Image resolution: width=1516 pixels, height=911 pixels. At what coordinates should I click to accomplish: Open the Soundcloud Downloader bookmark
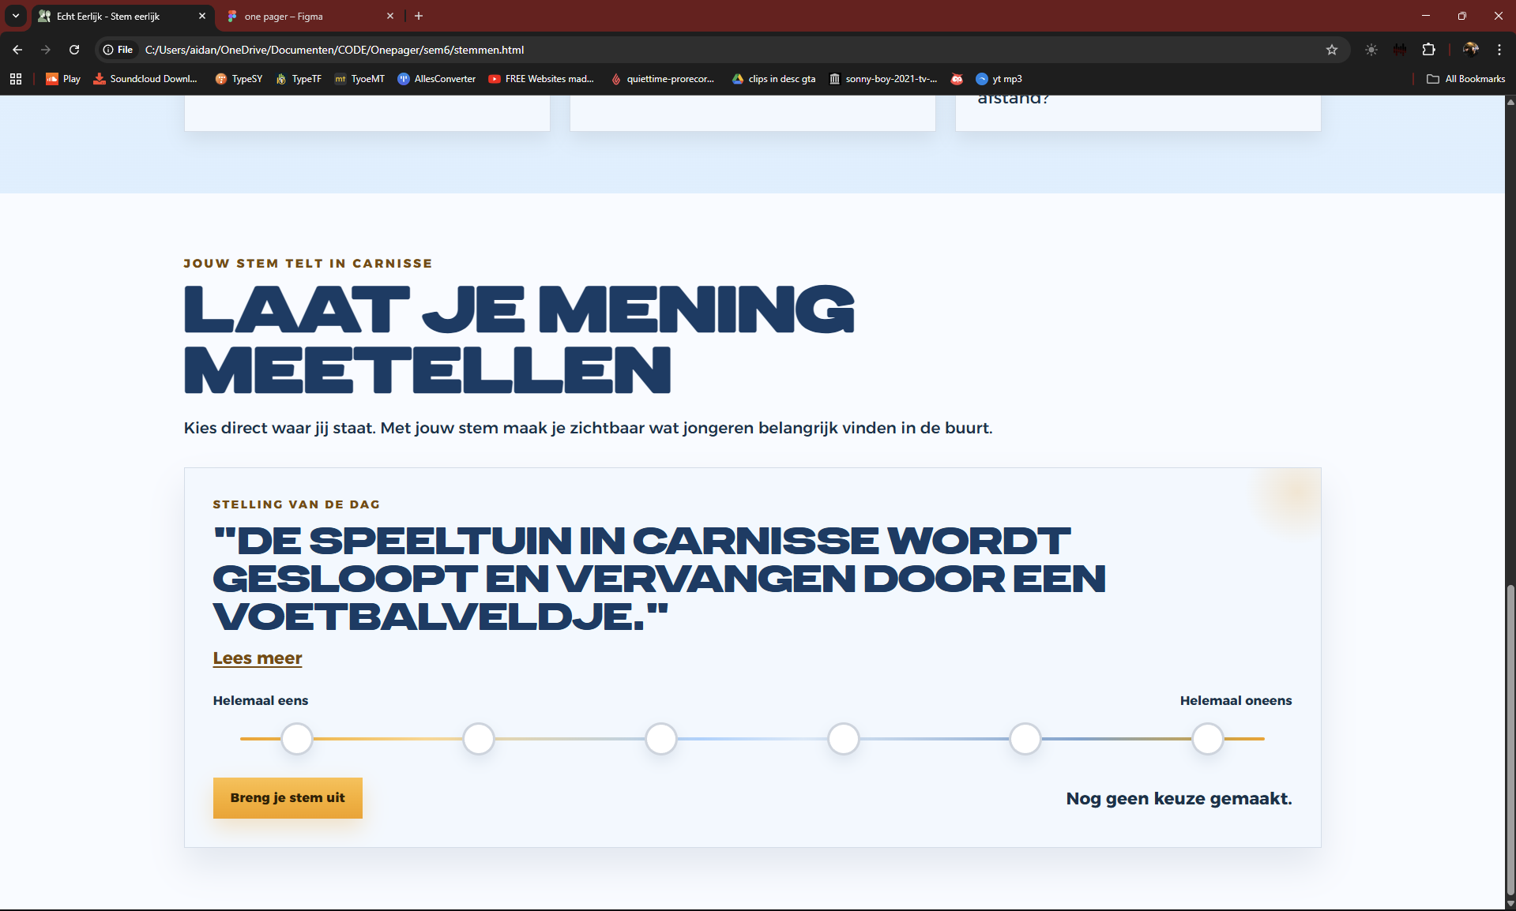pyautogui.click(x=145, y=79)
